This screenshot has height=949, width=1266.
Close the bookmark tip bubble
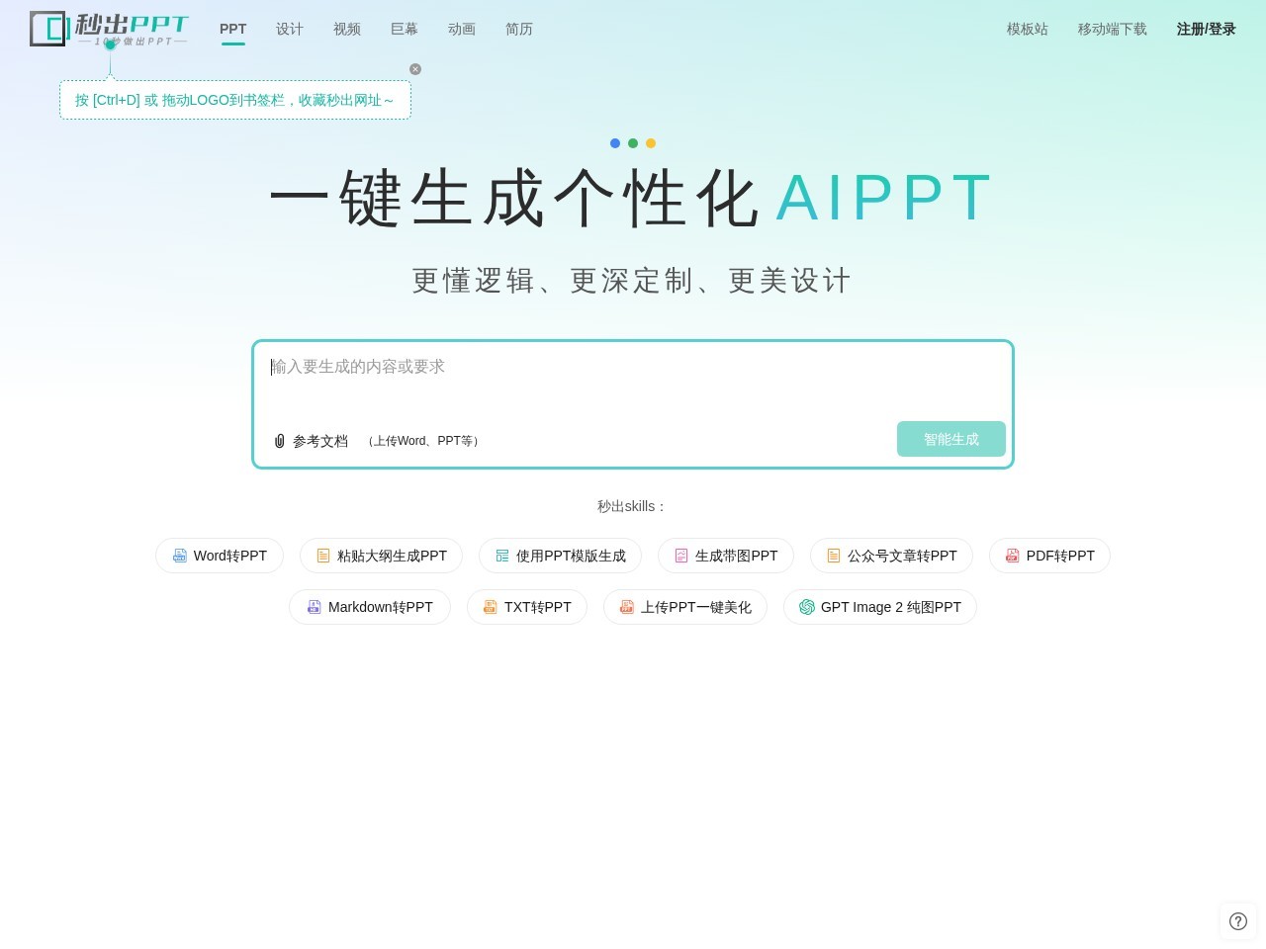(x=415, y=69)
